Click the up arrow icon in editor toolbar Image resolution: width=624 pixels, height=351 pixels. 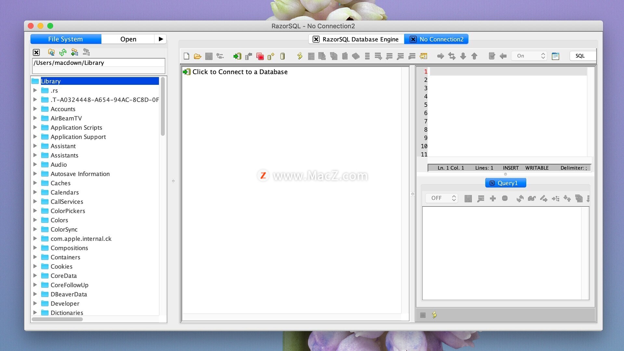coord(474,56)
